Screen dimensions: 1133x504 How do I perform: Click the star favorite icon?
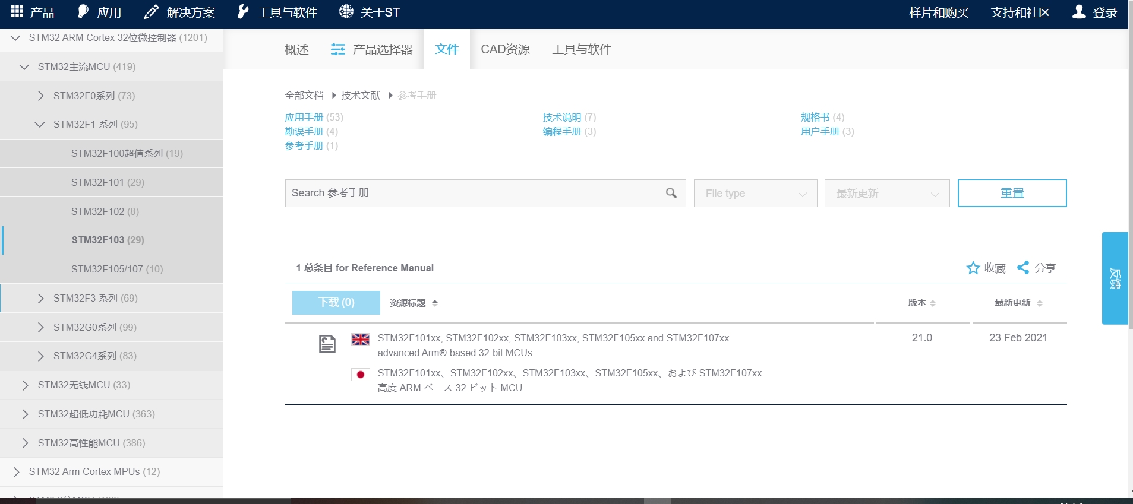click(973, 268)
